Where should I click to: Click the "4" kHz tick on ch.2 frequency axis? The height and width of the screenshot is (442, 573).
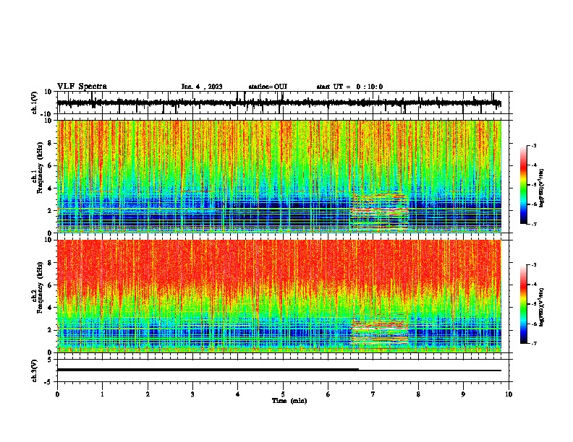50,308
